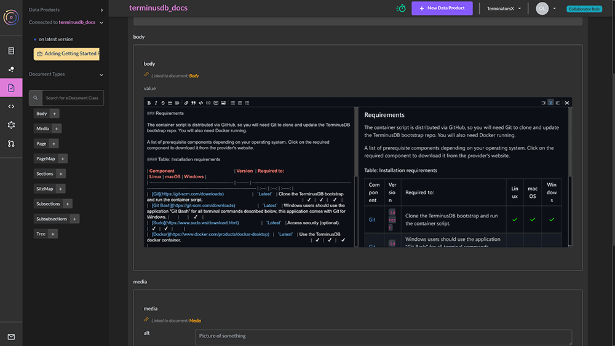Image resolution: width=615 pixels, height=346 pixels.
Task: Add a new Subsections document with plus
Action: (68, 204)
